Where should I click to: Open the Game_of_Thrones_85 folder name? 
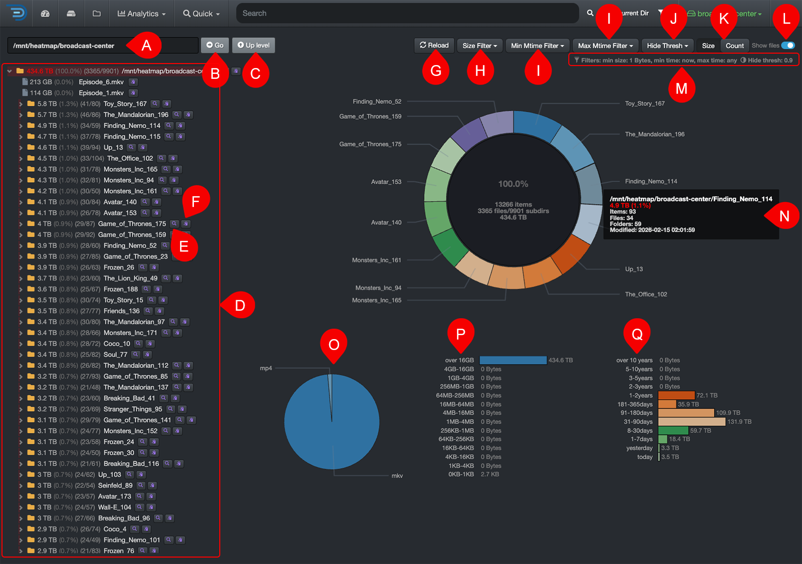click(136, 376)
